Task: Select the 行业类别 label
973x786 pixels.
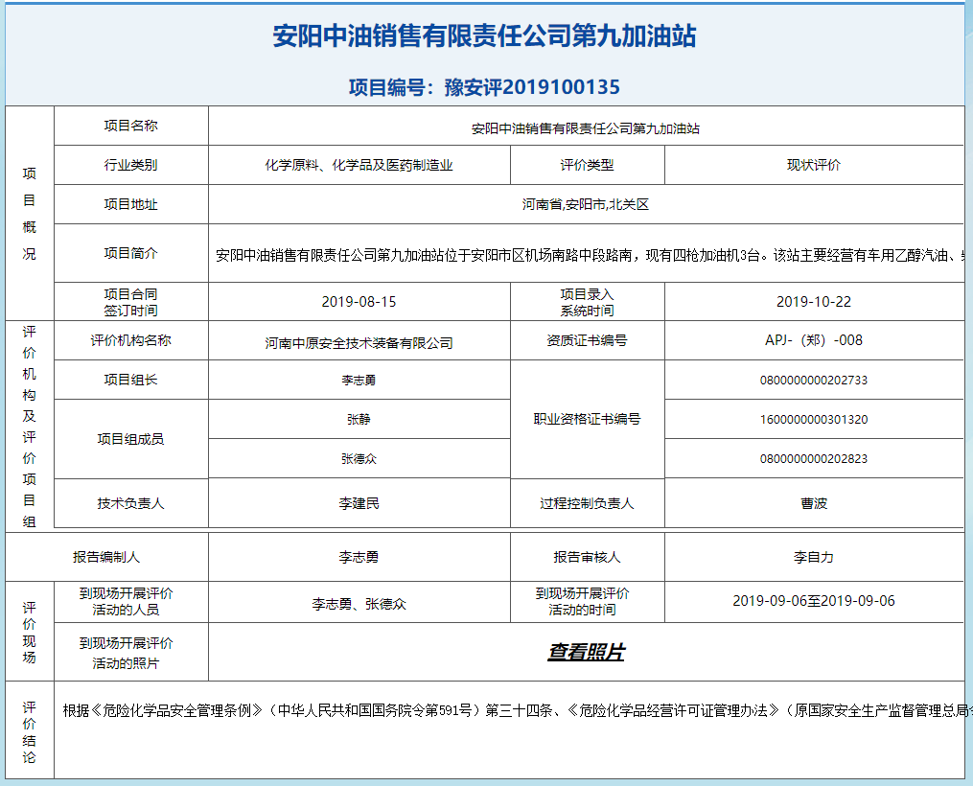Action: (x=131, y=165)
